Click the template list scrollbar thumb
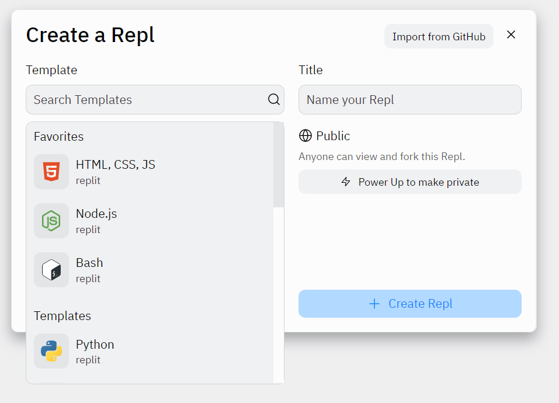 [279, 165]
